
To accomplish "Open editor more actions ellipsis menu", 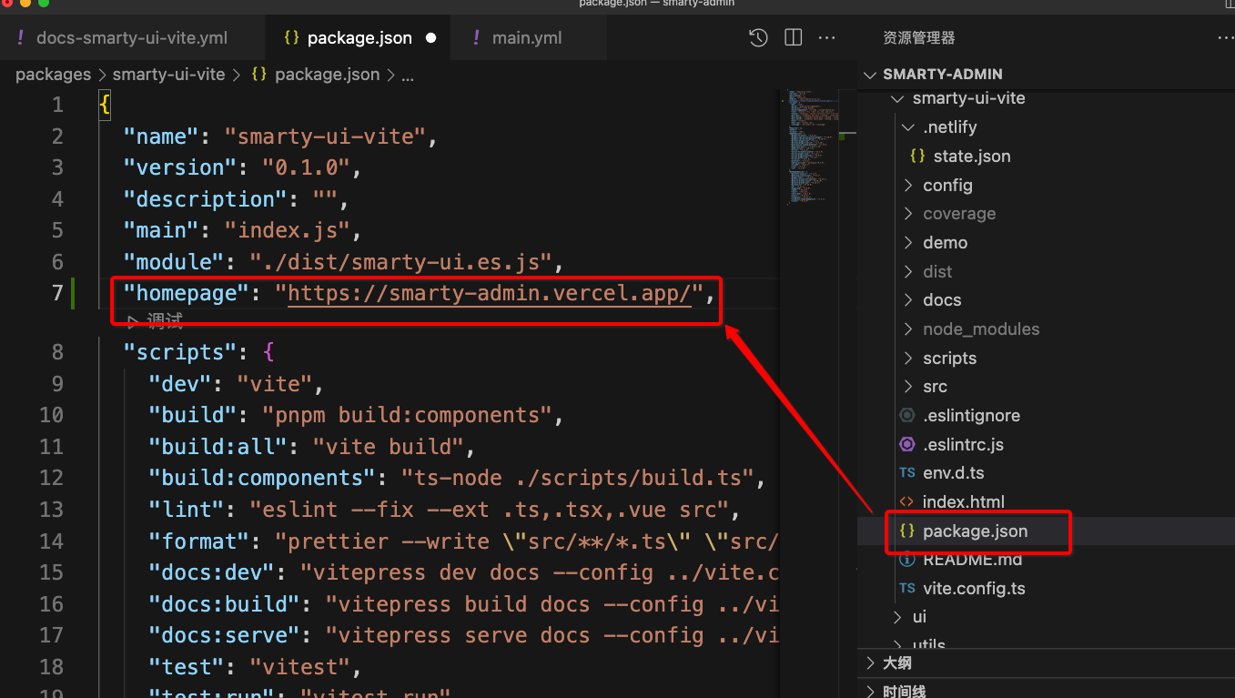I will click(x=826, y=38).
